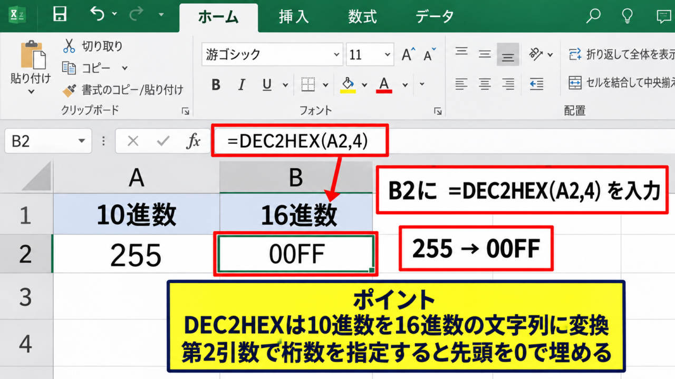Viewport: 675px width, 379px height.
Task: Toggle Italic formatting
Action: tap(242, 85)
